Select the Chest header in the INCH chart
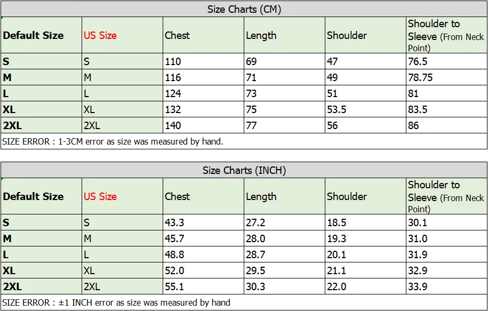The height and width of the screenshot is (311, 488). coord(177,196)
